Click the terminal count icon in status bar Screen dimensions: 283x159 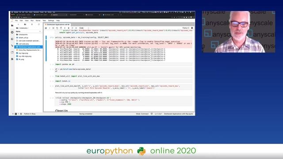point(16,114)
